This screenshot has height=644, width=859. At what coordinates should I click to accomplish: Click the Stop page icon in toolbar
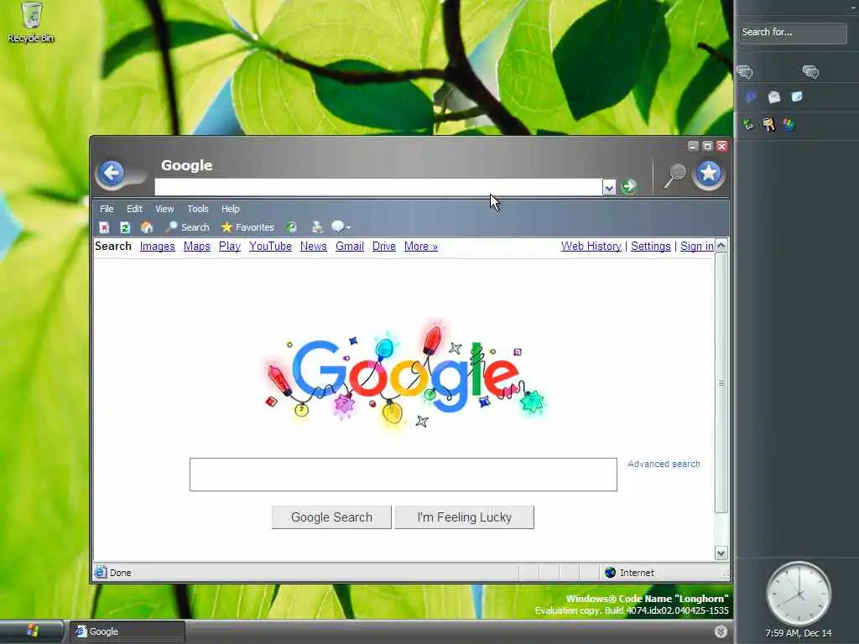[x=104, y=227]
